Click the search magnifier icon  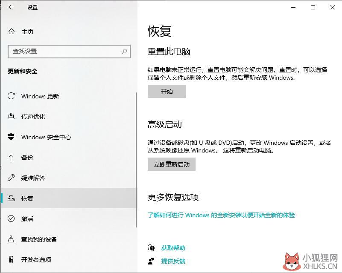124,52
